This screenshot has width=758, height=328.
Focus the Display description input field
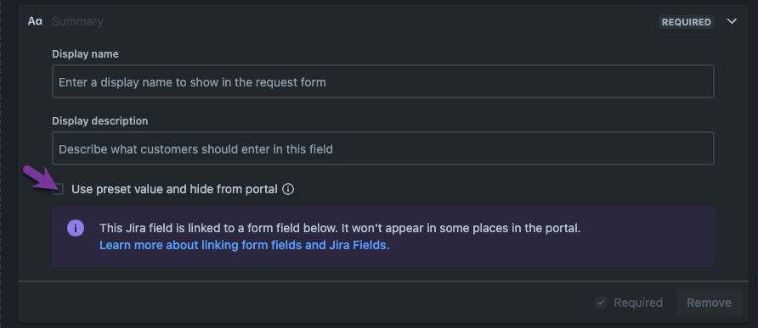(x=383, y=148)
